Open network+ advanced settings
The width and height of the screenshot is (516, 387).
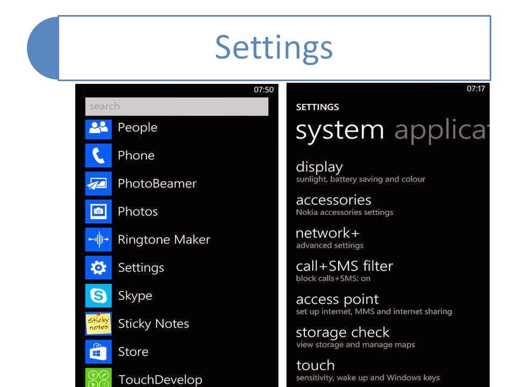tap(329, 238)
